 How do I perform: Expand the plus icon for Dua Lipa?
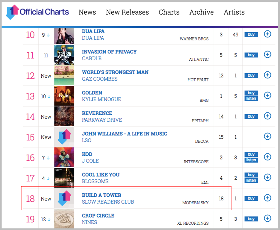click(267, 34)
